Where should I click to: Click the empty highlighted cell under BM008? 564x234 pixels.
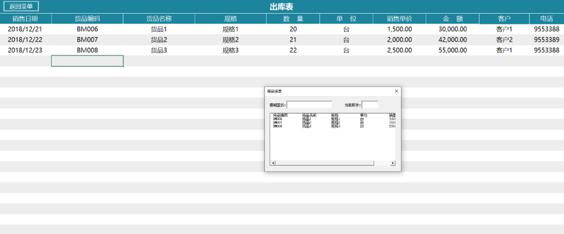click(x=87, y=61)
